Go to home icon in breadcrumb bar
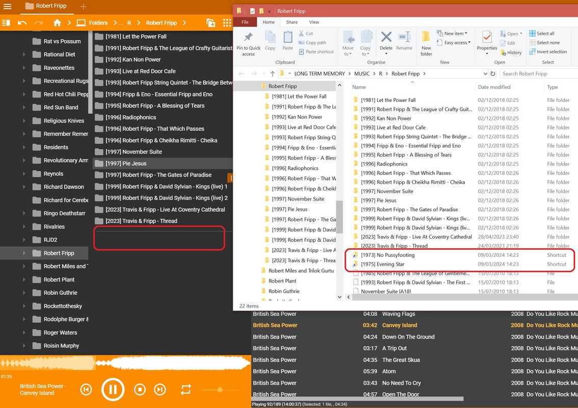578x408 pixels. pos(57,23)
